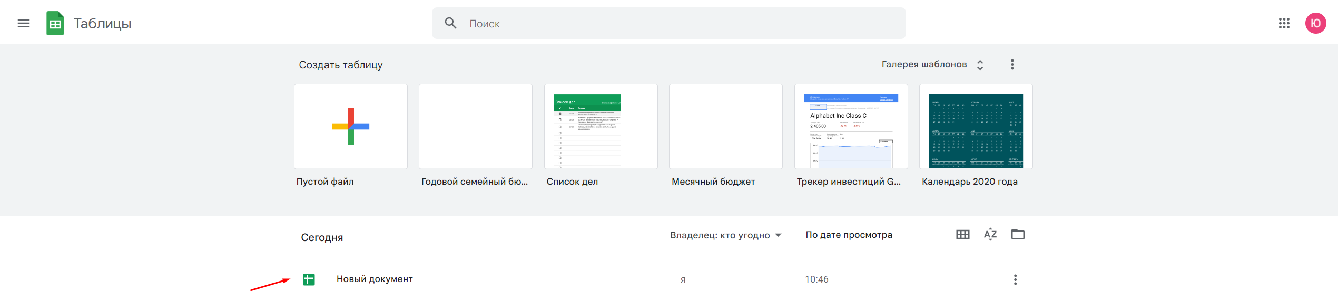
Task: Open Владелец: кто угодно owner filter
Action: pyautogui.click(x=725, y=235)
